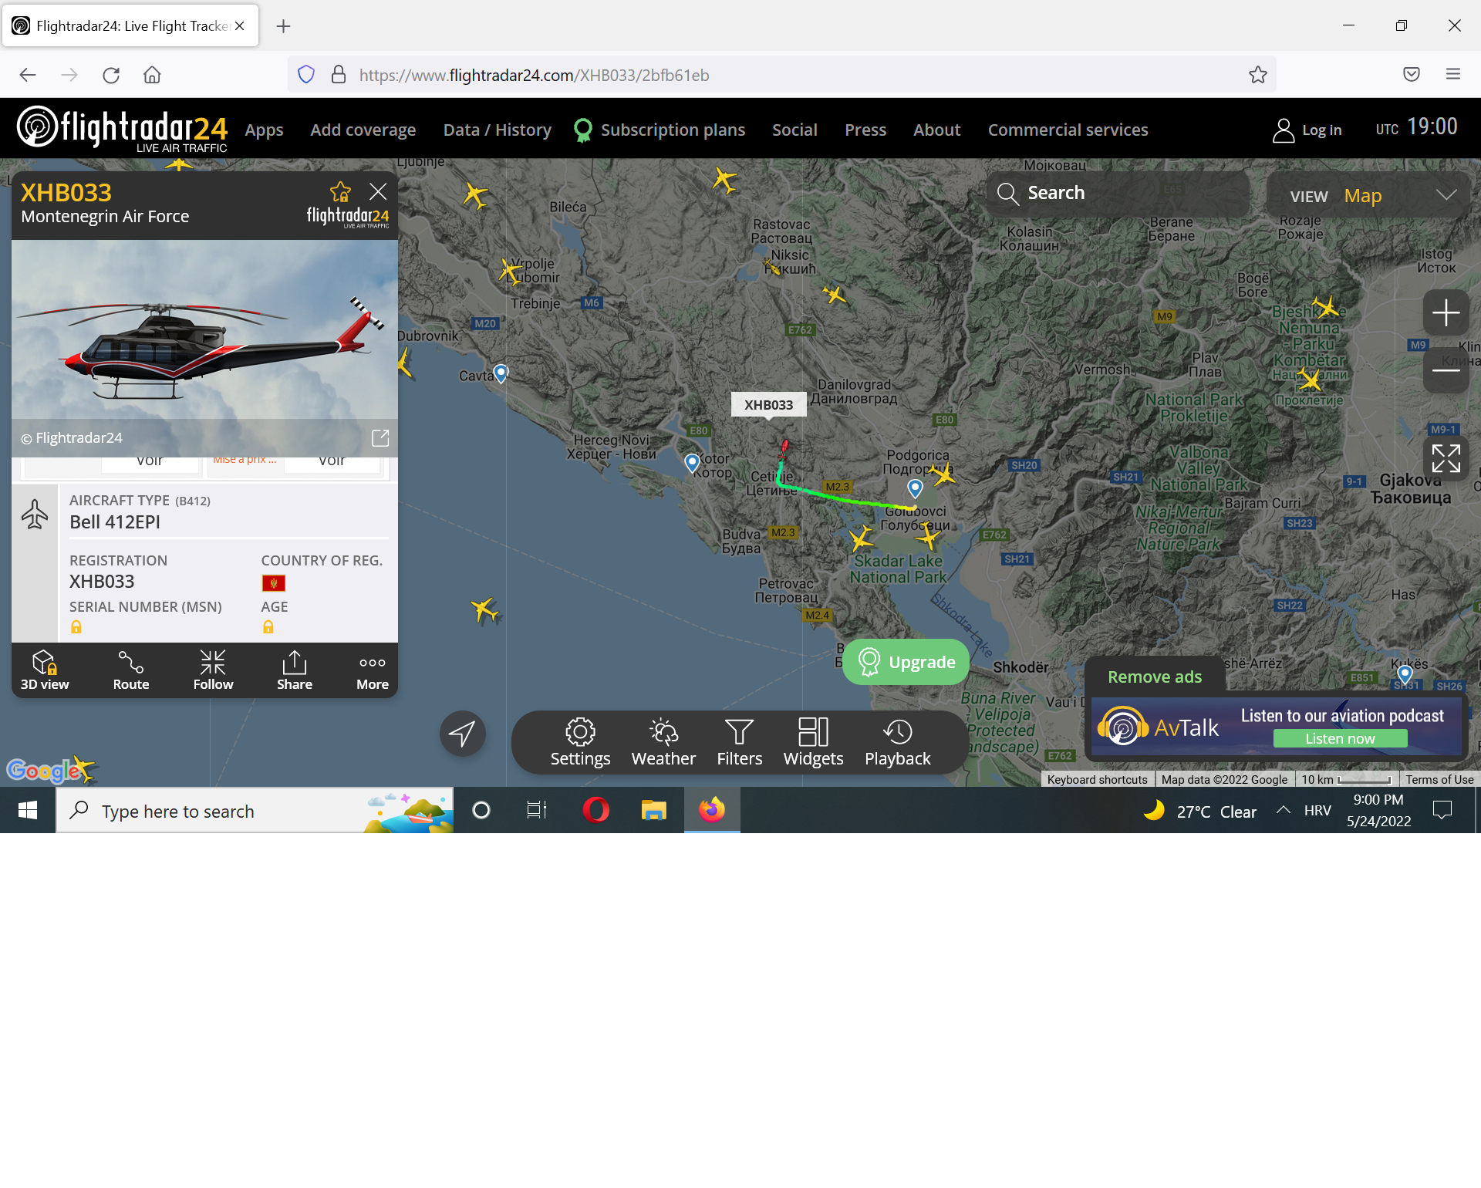
Task: Click the Windows Start button
Action: 28,810
